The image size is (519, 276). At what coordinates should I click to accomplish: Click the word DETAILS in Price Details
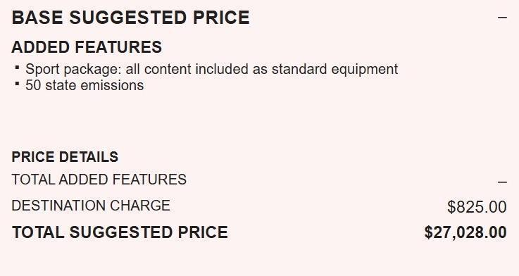(x=88, y=157)
